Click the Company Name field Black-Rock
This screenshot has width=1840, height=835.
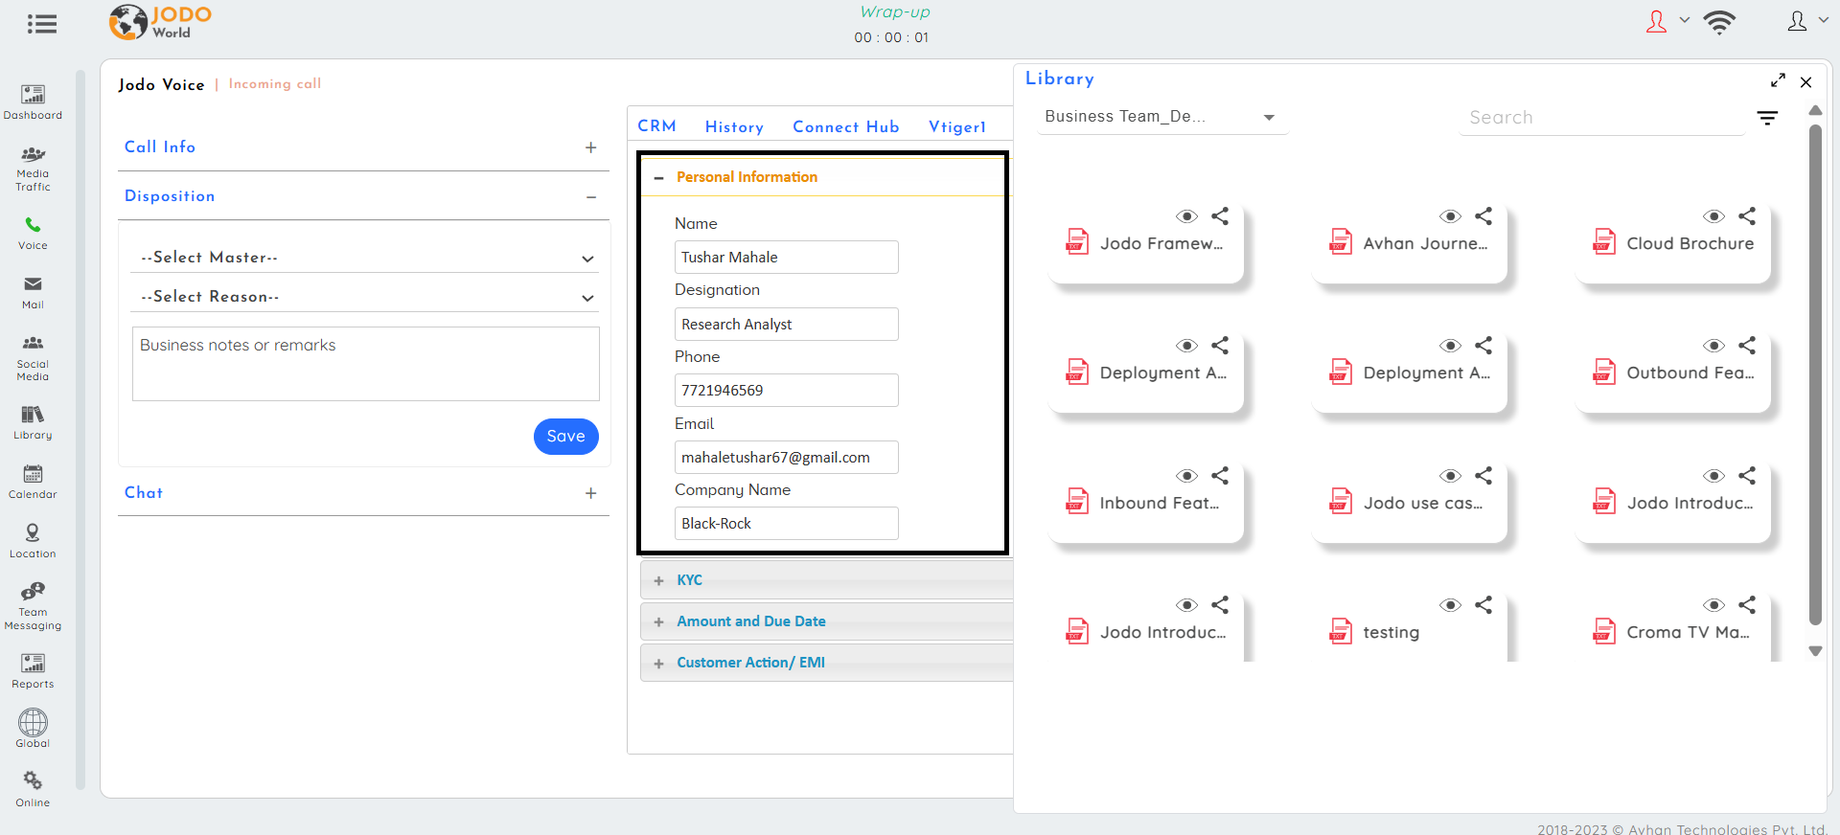(787, 524)
